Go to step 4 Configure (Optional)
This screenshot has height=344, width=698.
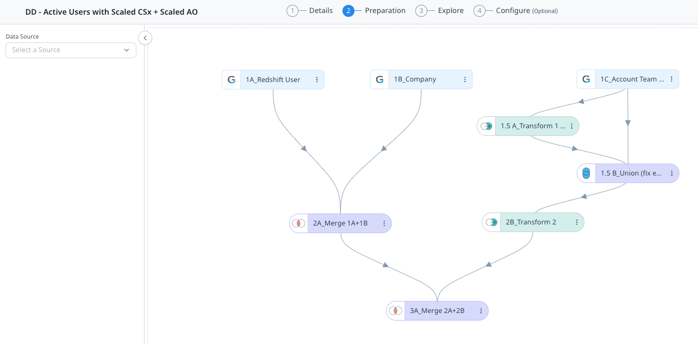tap(515, 11)
